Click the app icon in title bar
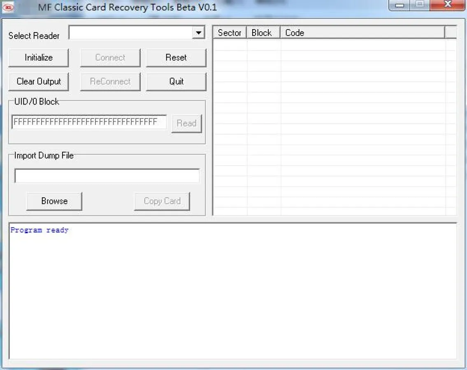Image resolution: width=467 pixels, height=370 pixels. (8, 7)
